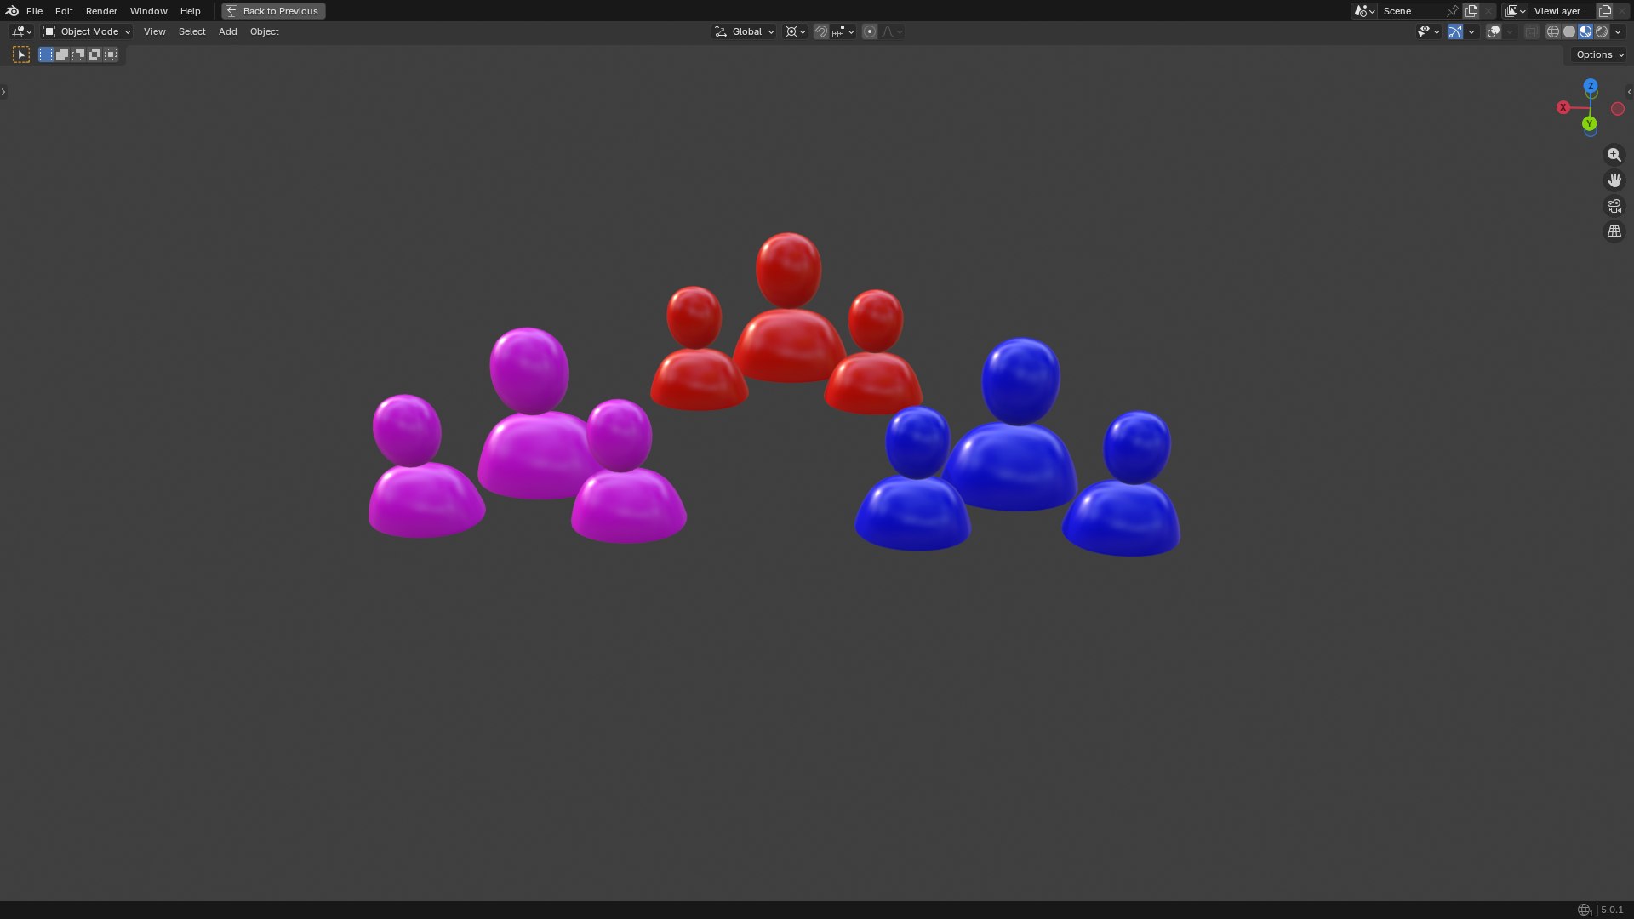Open the snapping options dropdown
This screenshot has width=1634, height=919.
click(x=843, y=31)
